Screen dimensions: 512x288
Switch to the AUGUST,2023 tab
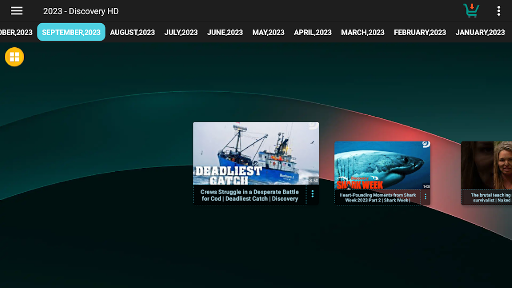(132, 32)
